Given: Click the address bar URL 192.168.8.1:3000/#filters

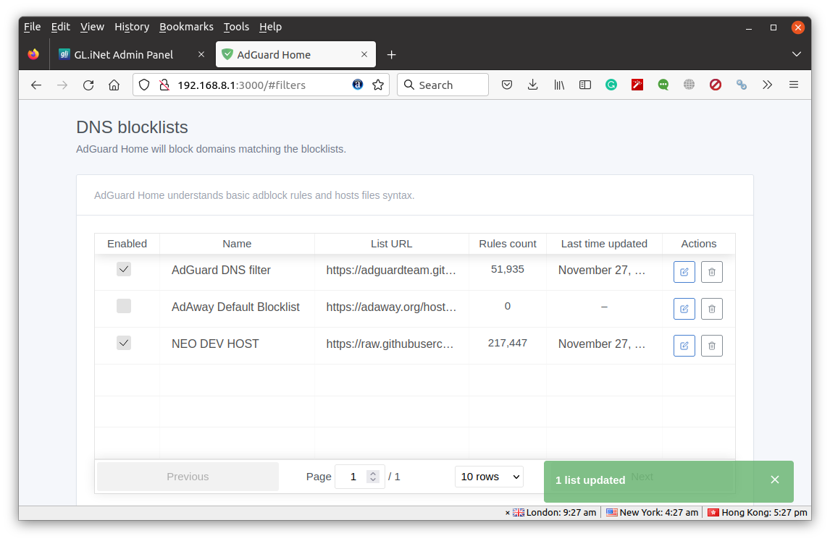Looking at the screenshot, I should pyautogui.click(x=241, y=85).
